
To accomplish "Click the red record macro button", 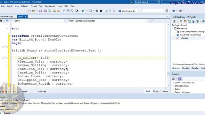I will pyautogui.click(x=3, y=92).
